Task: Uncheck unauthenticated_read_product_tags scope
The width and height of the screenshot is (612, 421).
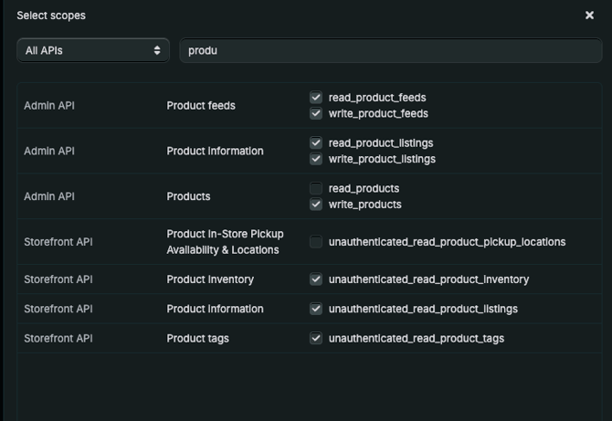Action: [316, 338]
